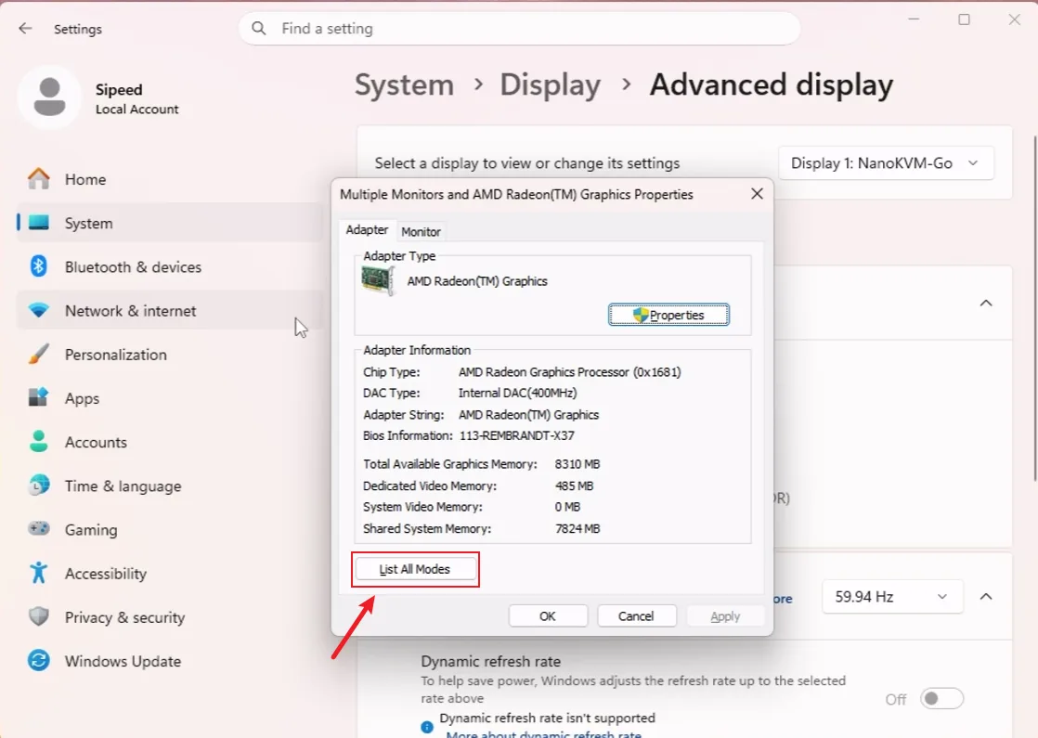Click the Privacy & security shield icon
This screenshot has height=738, width=1038.
[38, 616]
